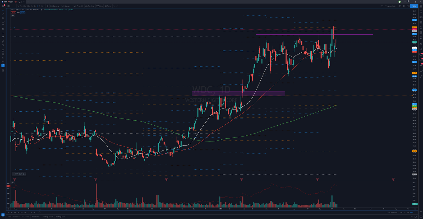Open the Trading Panel tab
Screen dimensions: 423x219
click(60, 217)
